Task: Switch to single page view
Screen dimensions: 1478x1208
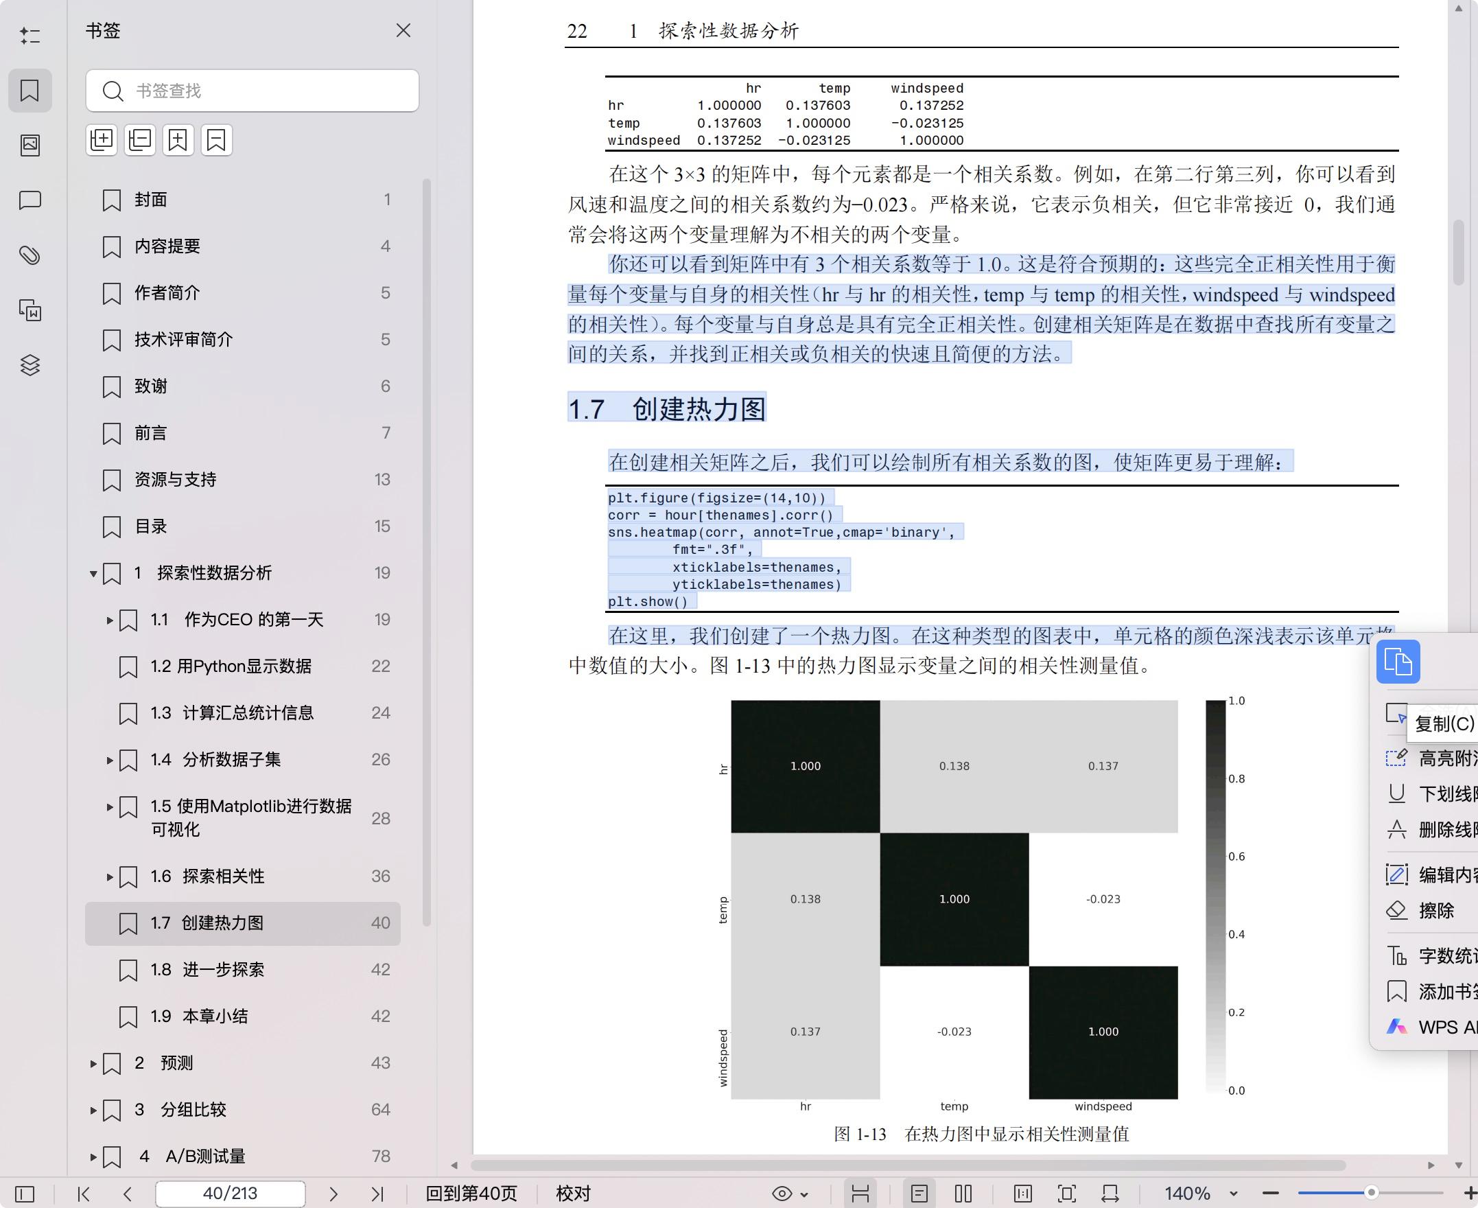Action: click(919, 1194)
